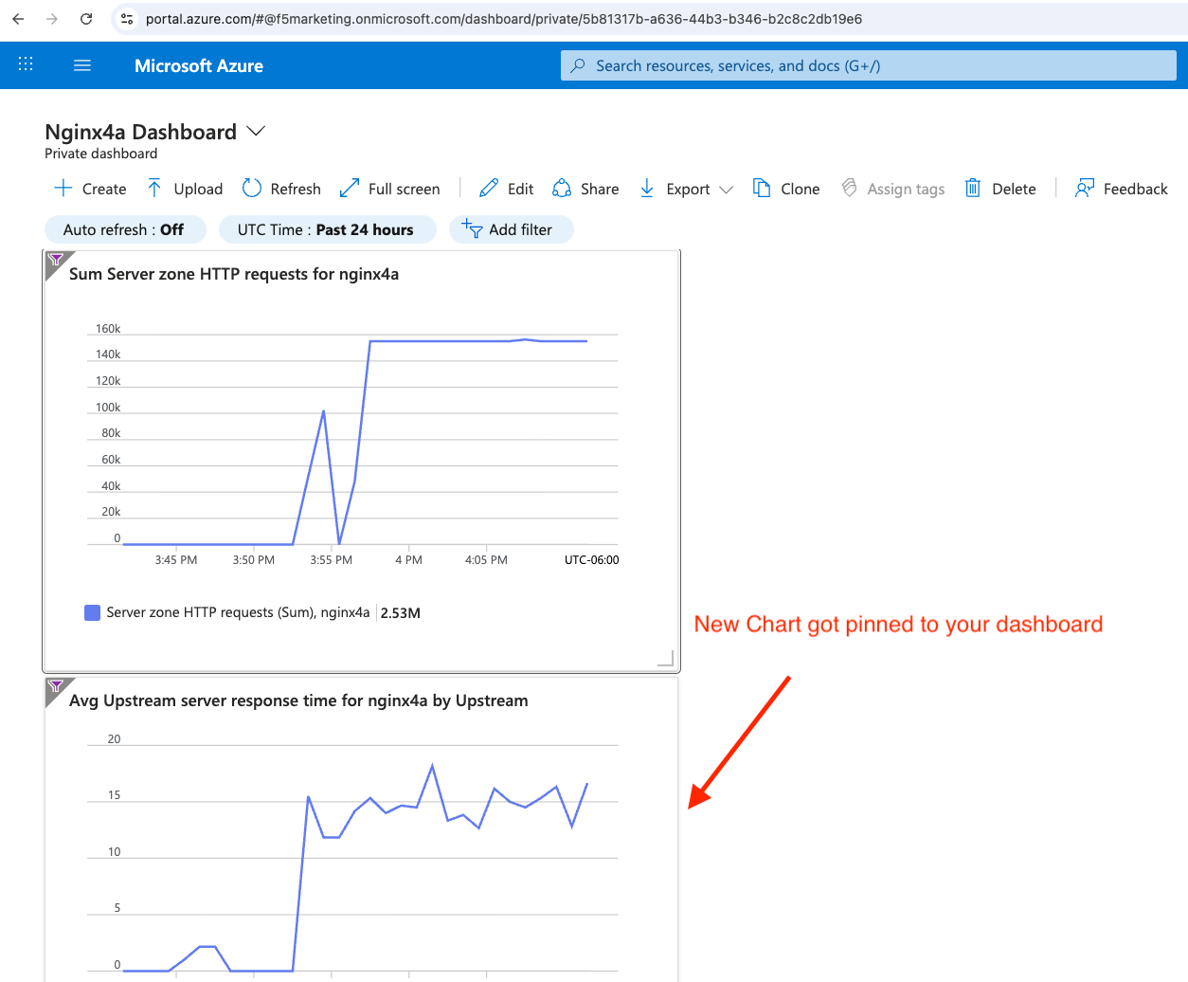Click the flat blue line at the top of the HTTP requests chart
Viewport: 1188px width, 982px height.
478,341
